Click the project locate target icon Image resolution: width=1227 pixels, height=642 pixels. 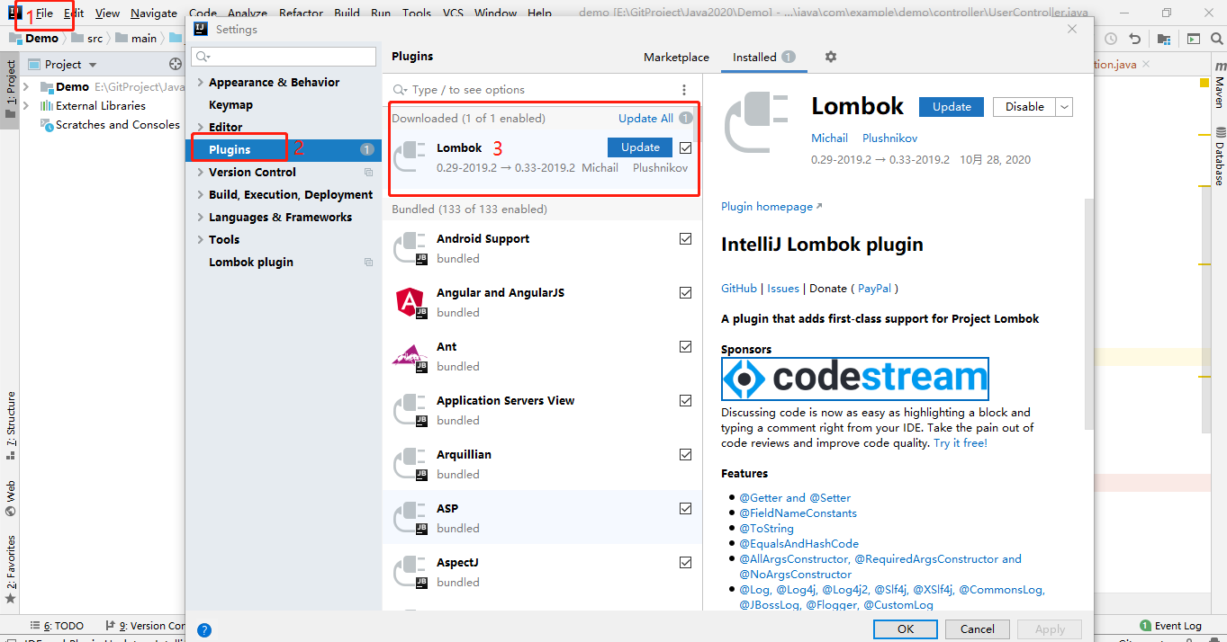176,64
